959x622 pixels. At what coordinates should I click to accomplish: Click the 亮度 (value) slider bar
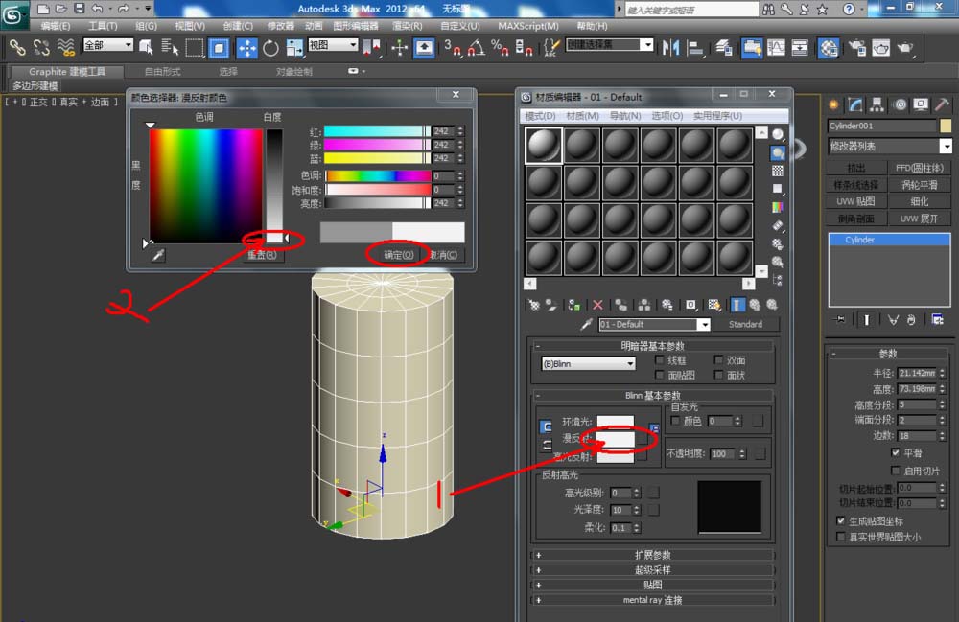pyautogui.click(x=377, y=203)
